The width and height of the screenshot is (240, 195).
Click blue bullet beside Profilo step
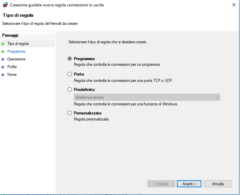[x=3, y=67]
